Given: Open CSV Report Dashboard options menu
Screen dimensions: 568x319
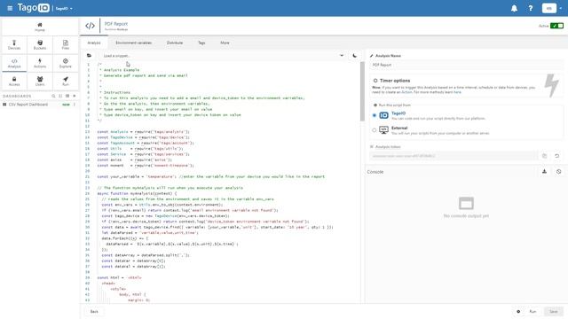Looking at the screenshot, I should click(75, 105).
